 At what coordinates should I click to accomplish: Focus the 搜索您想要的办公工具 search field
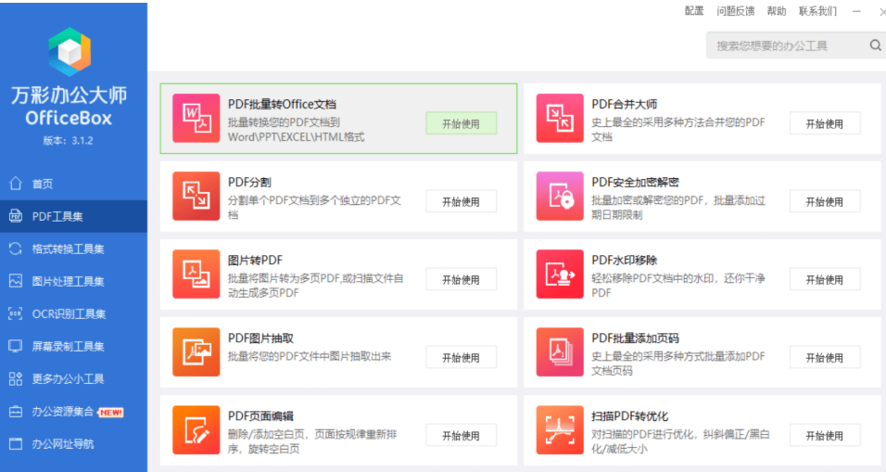pos(785,45)
